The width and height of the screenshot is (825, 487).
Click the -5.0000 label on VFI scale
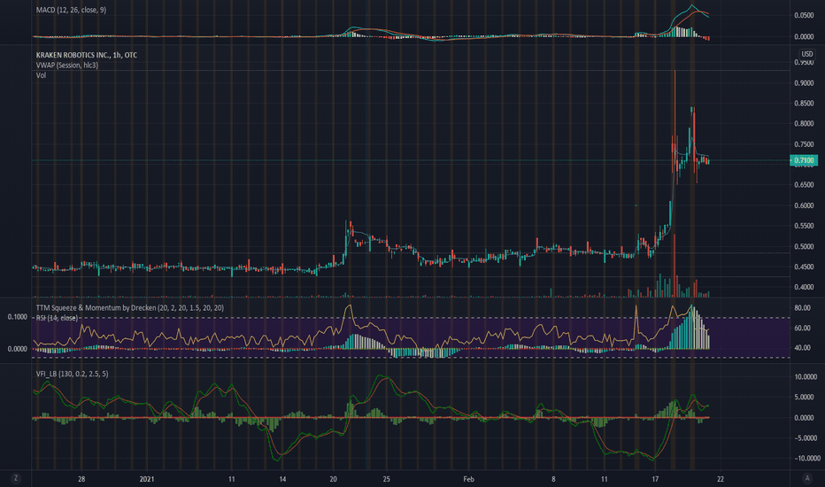click(806, 438)
